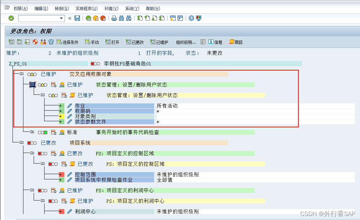Click the class icon on PS: 项目定义的控制区域 green row
The image size is (360, 220).
[x=62, y=153]
